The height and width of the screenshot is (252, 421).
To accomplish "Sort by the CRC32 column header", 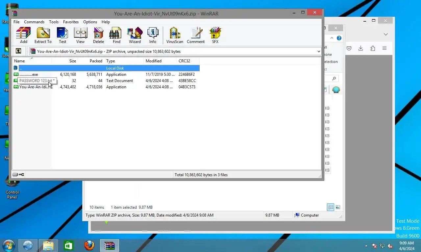I will (x=188, y=61).
